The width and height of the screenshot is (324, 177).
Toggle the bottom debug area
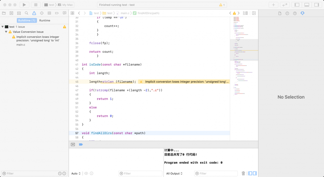307,5
